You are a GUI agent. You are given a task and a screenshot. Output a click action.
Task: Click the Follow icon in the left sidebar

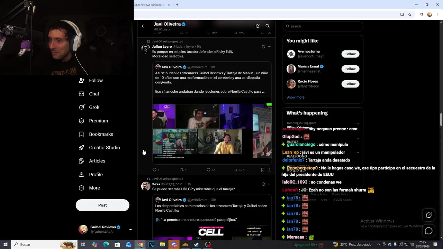coord(82,80)
